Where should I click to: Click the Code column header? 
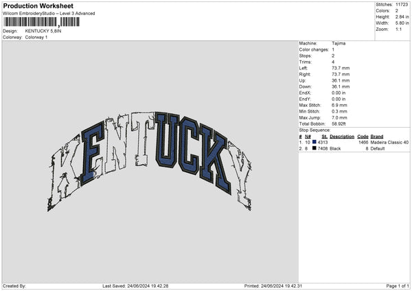(363, 137)
